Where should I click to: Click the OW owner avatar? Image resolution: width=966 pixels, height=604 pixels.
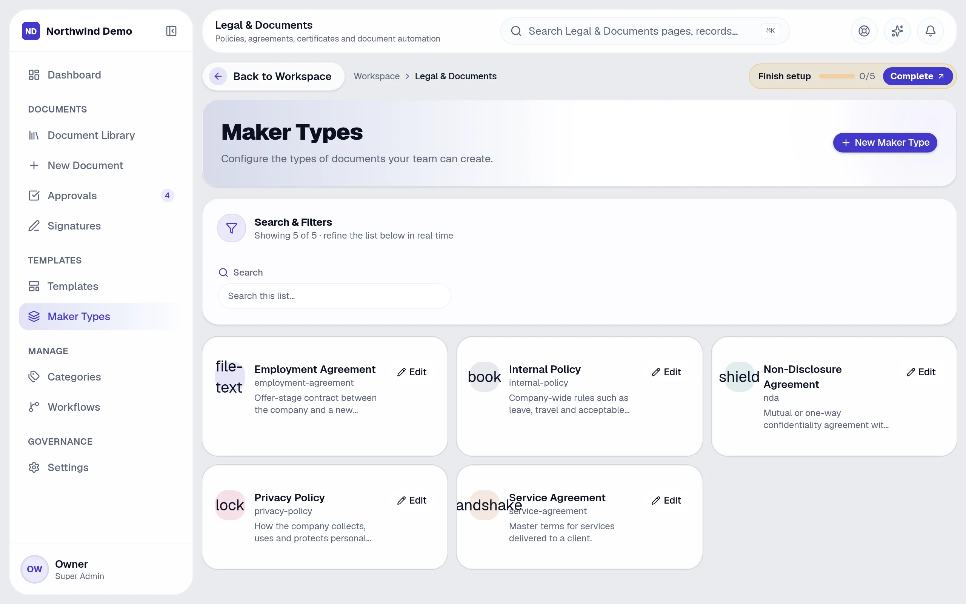34,569
